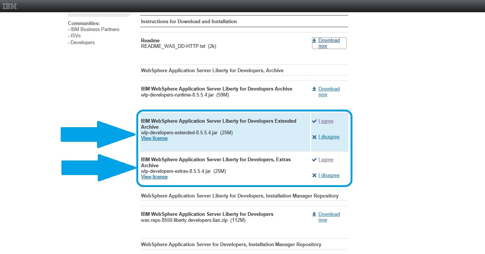Click checkmark icon for Extended Archive agreement
This screenshot has height=254, width=485.
click(x=314, y=121)
